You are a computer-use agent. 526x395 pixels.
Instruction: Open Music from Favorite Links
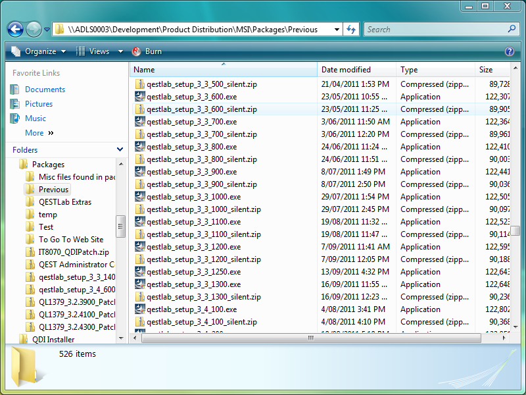point(35,118)
